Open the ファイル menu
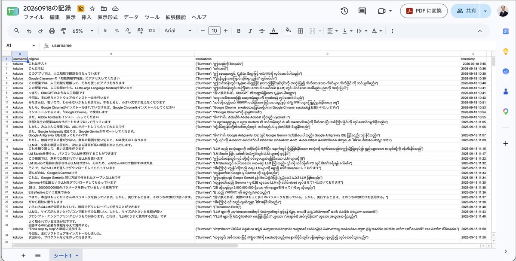The height and width of the screenshot is (261, 516). pyautogui.click(x=34, y=18)
